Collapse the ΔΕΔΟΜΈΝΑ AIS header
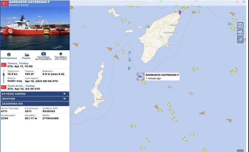Viewport: 249px width, 152px height. click(35, 104)
